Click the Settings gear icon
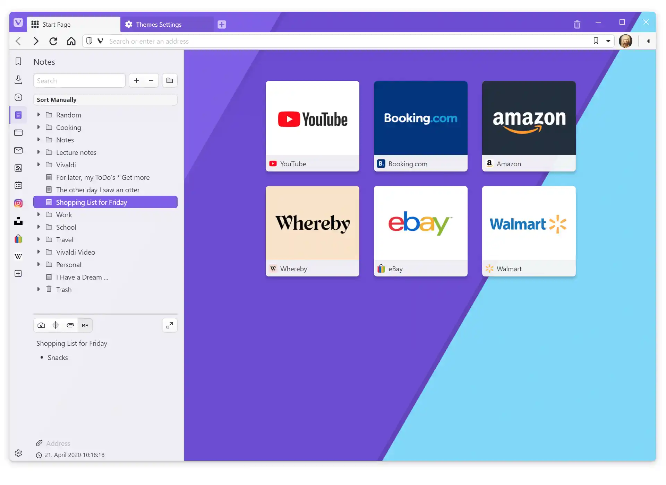The height and width of the screenshot is (485, 666). 18,453
